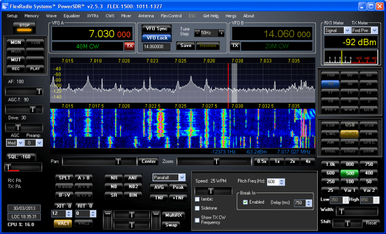386x234 pixels.
Task: Enable the Iambic checkbox
Action: [x=197, y=199]
